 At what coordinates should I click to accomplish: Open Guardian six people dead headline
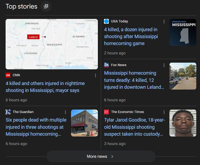[x=36, y=127]
